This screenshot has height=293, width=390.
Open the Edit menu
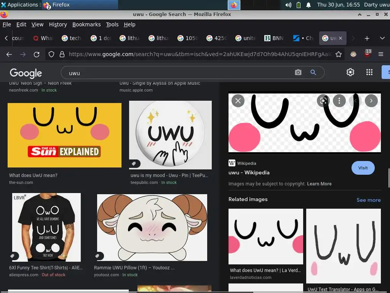click(x=21, y=24)
